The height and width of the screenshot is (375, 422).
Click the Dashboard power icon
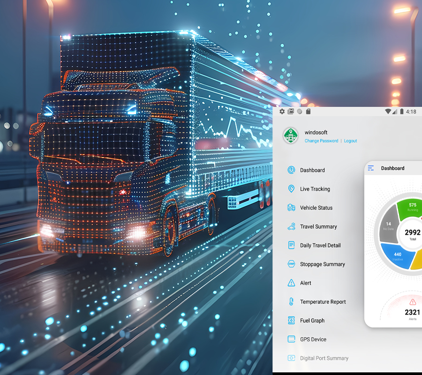point(291,170)
